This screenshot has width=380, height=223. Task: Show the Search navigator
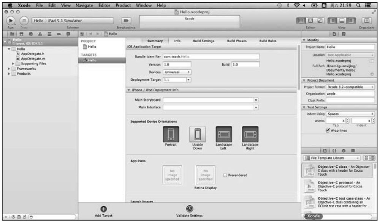(30, 34)
